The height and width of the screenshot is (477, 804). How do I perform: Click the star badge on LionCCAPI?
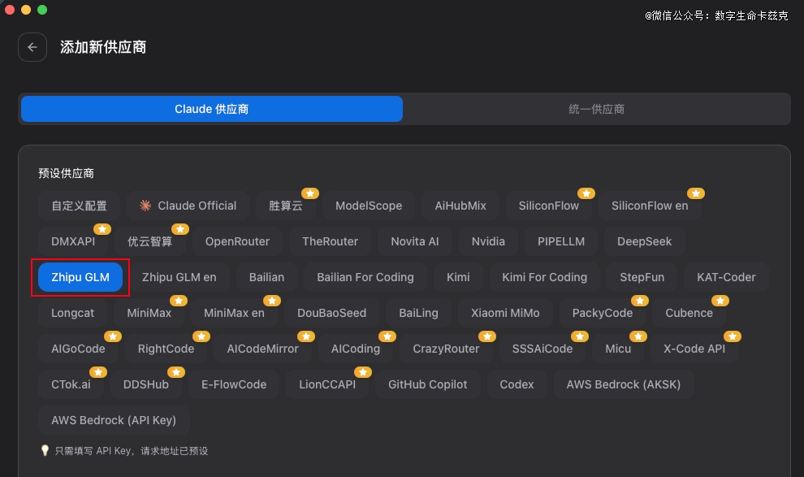(363, 372)
